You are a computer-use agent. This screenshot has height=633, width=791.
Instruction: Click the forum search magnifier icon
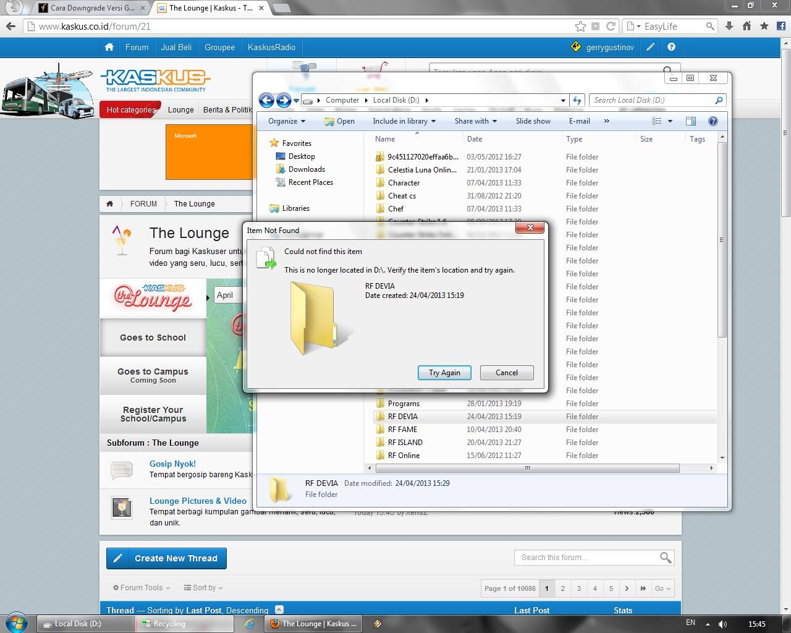tap(666, 558)
